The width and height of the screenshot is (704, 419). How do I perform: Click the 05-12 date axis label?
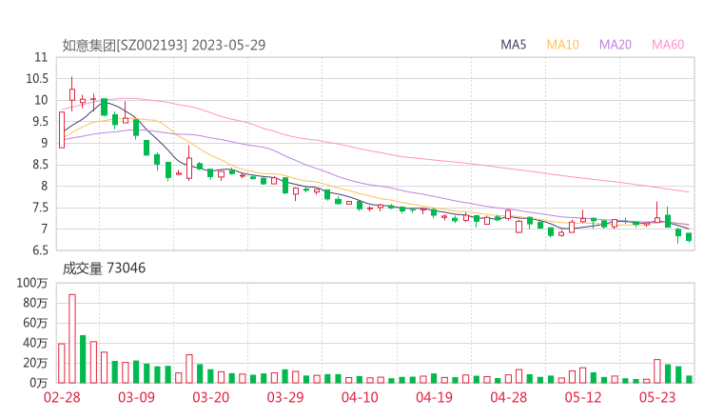point(583,397)
